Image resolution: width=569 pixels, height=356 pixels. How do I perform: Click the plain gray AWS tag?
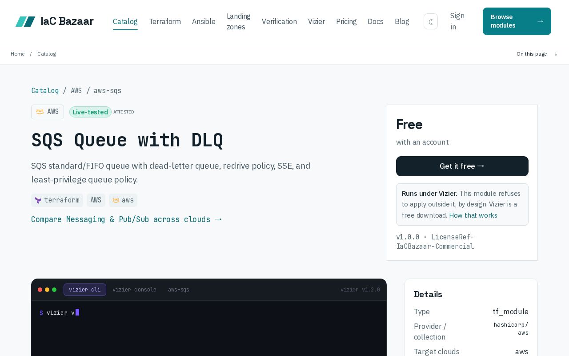pyautogui.click(x=96, y=200)
